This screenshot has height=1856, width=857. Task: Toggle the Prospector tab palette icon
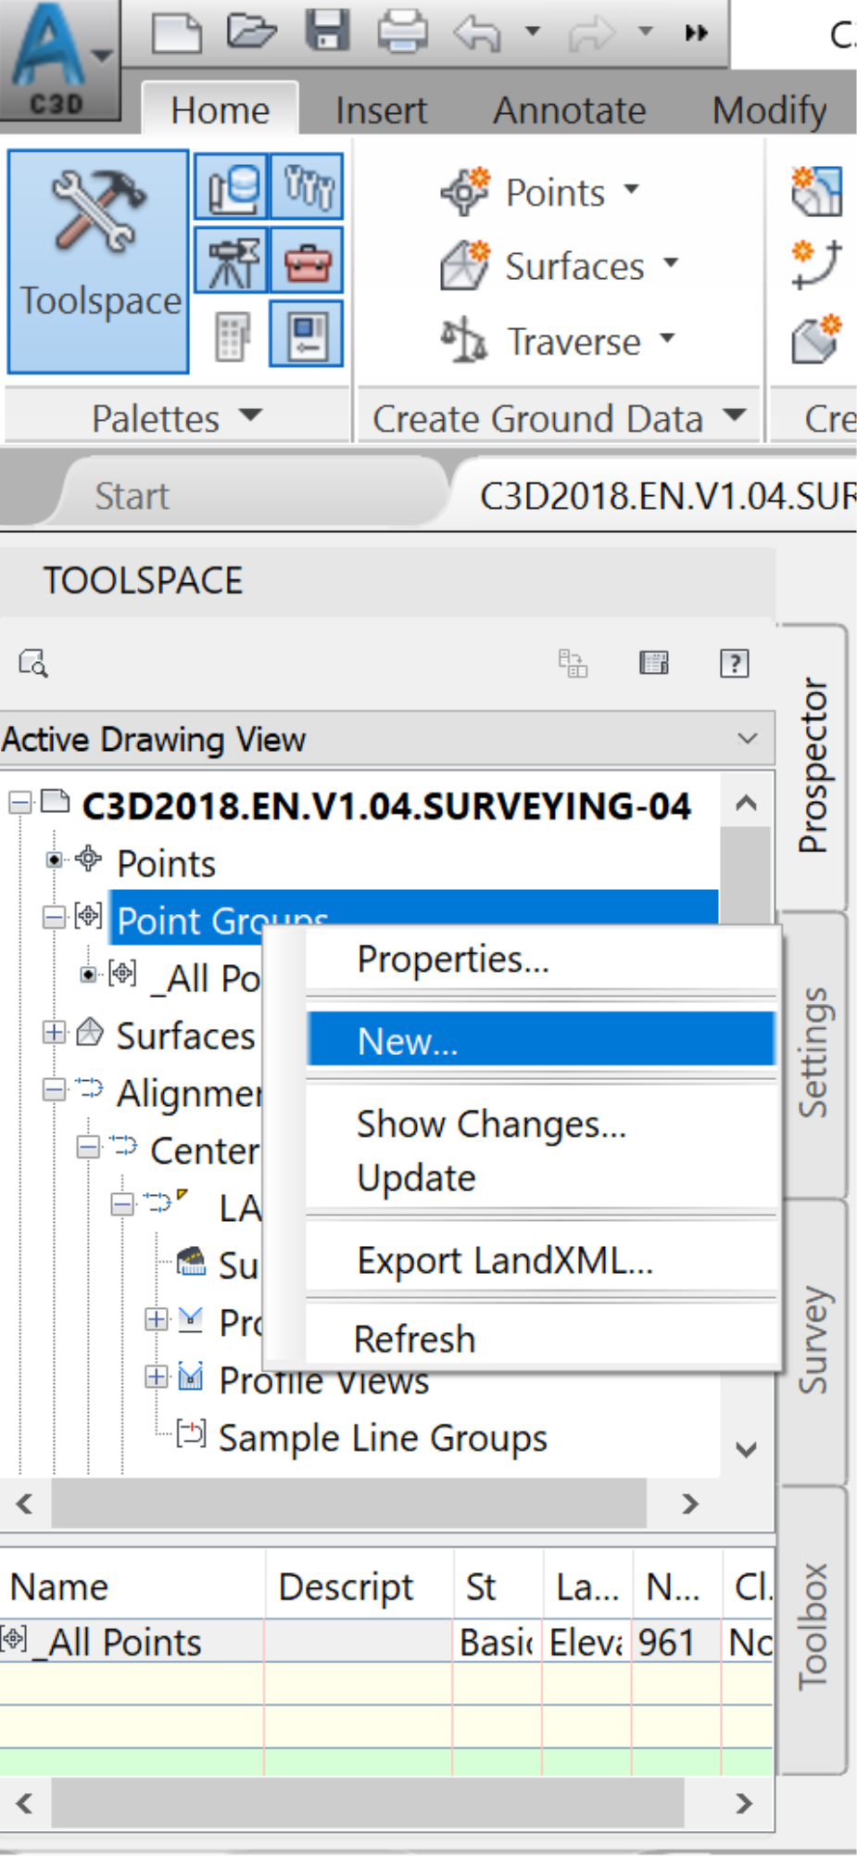coord(232,187)
